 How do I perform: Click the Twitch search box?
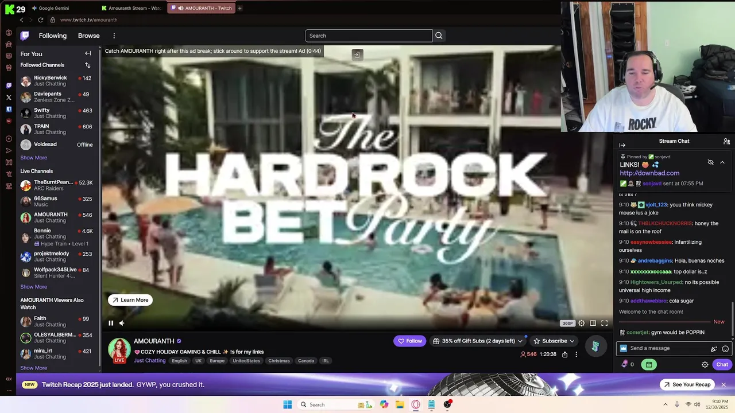[368, 36]
